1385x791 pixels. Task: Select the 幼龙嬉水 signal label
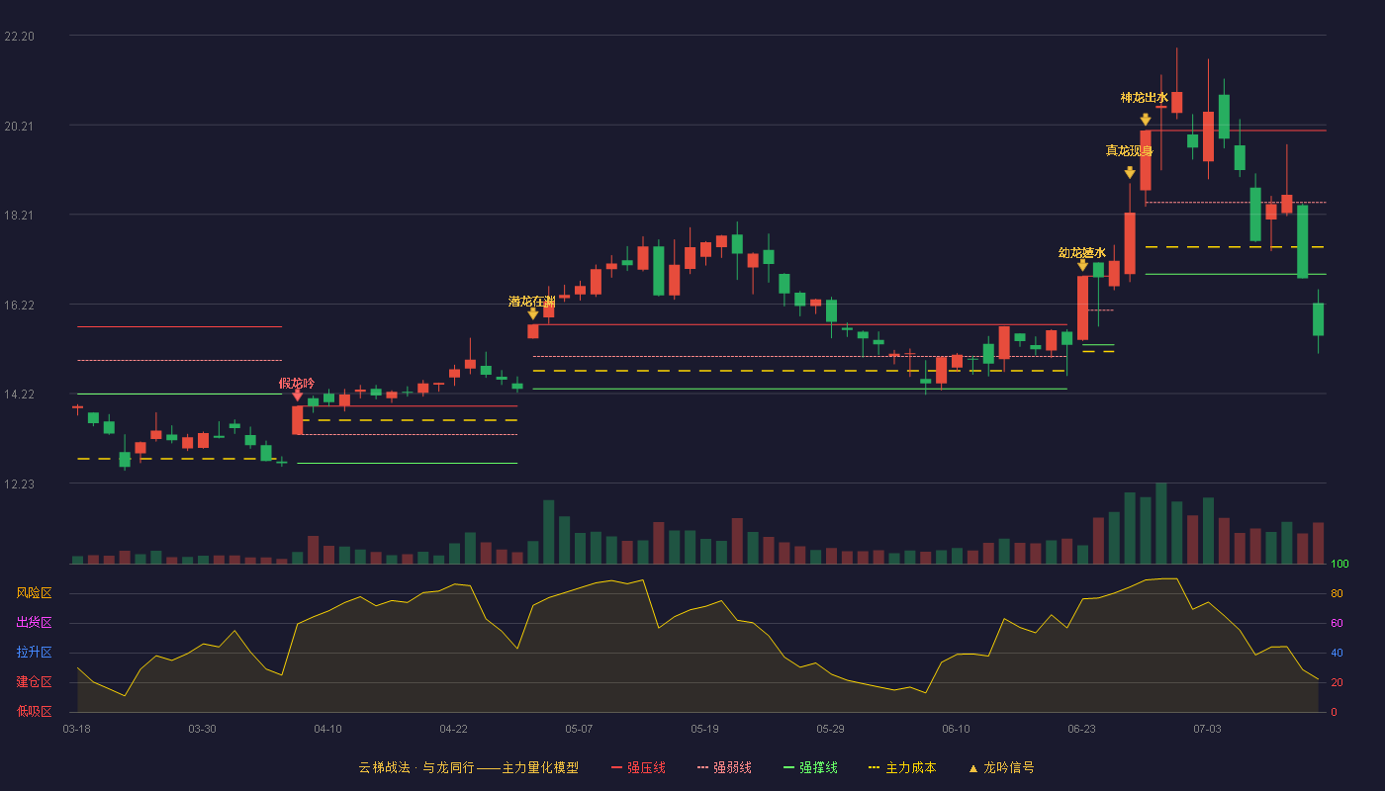pos(1082,252)
